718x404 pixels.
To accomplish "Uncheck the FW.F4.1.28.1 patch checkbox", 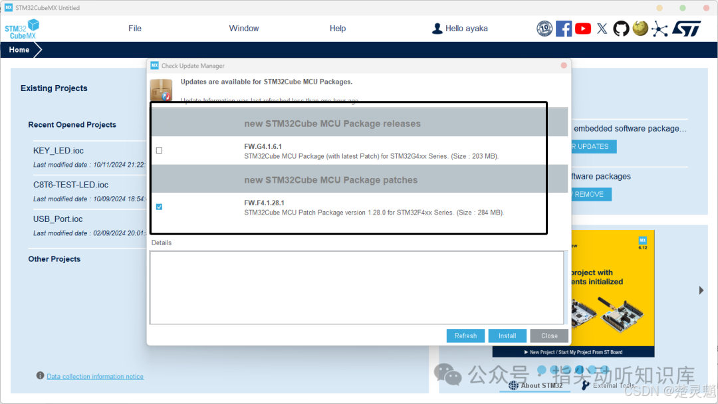I will coord(160,207).
